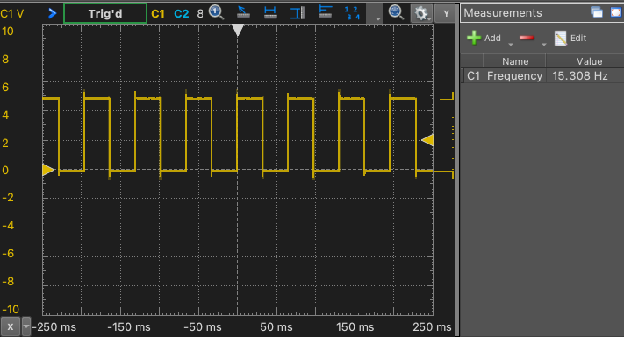
Task: Select the pulse measurement toolbar icon
Action: (325, 12)
